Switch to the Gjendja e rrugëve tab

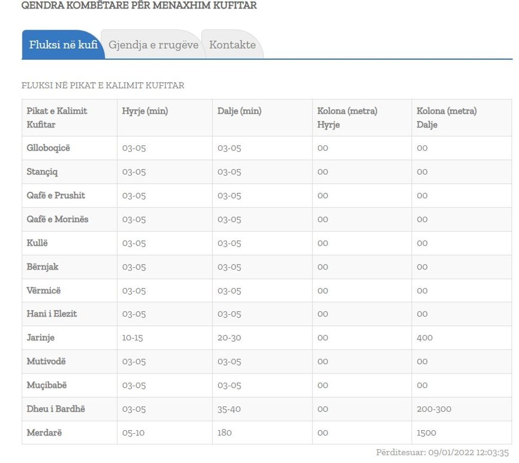(154, 45)
